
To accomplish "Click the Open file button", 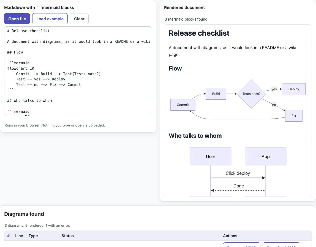I will (17, 19).
